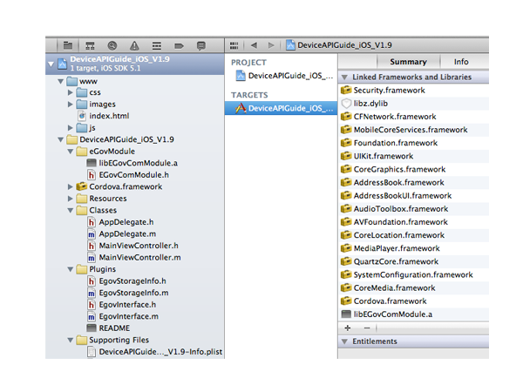Open the Project navigator folder icon
The image size is (523, 392).
pos(67,44)
